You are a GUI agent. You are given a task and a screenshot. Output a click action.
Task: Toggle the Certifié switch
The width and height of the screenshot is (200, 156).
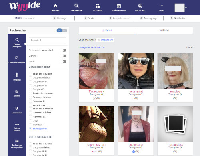(x=63, y=56)
